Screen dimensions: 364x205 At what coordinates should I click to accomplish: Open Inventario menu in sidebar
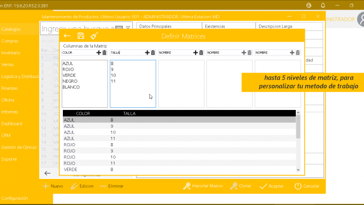click(11, 53)
